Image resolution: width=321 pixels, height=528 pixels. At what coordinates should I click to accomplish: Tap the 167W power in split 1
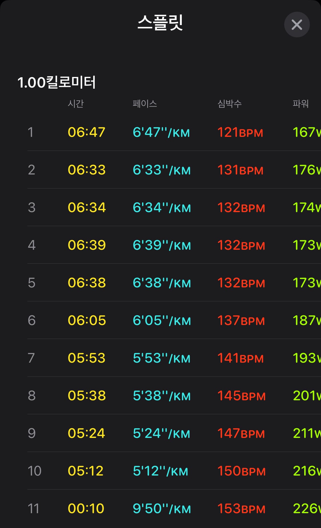click(x=307, y=132)
